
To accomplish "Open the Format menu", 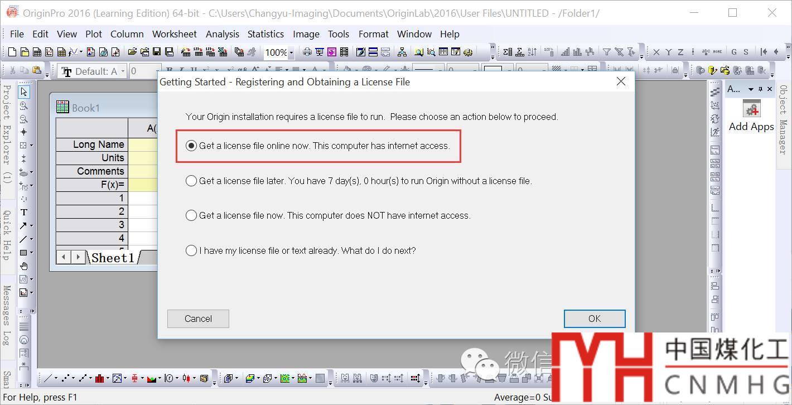I will pos(374,34).
